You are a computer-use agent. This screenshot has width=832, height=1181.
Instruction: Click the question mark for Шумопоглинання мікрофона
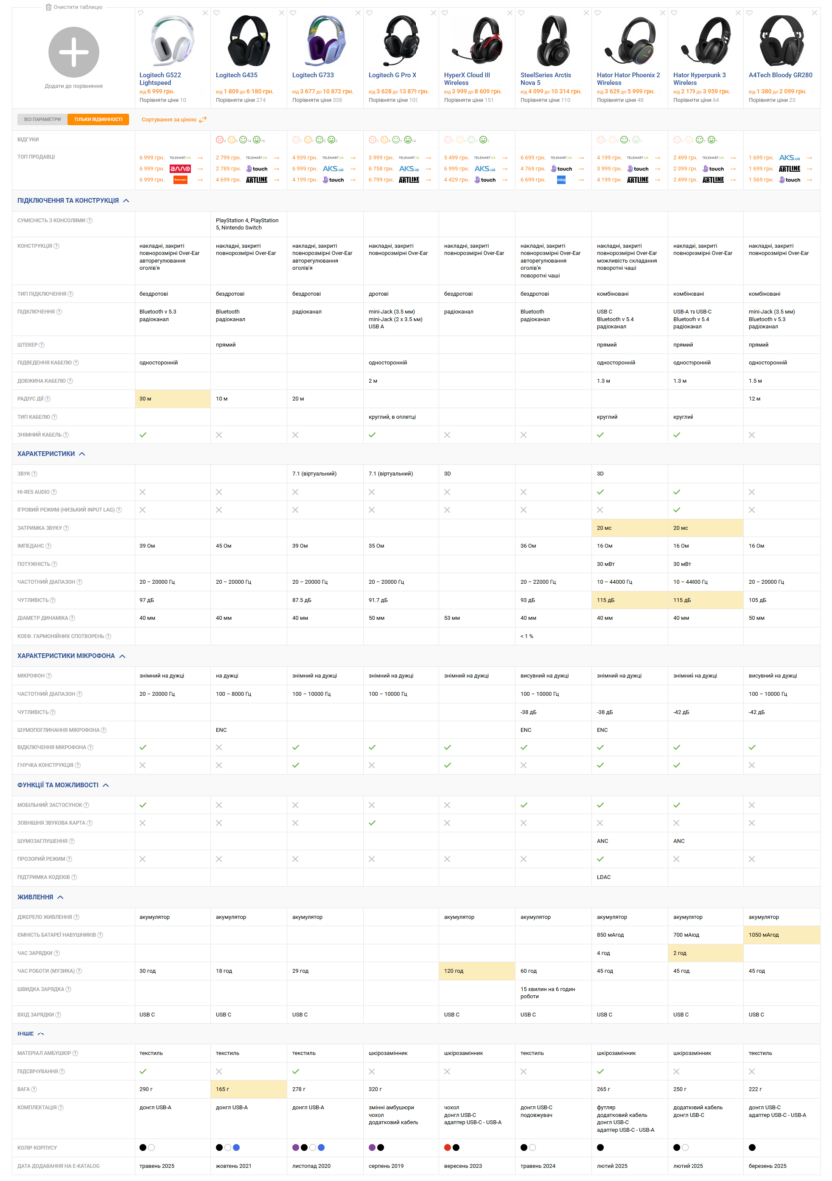(x=104, y=730)
